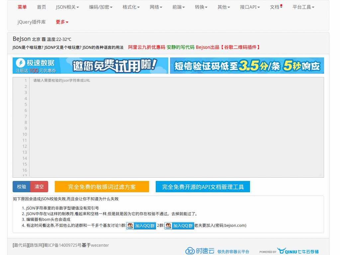The height and width of the screenshot is (255, 340).
Task: Open JSONP又是个啥玩意? link
Action: click(63, 47)
